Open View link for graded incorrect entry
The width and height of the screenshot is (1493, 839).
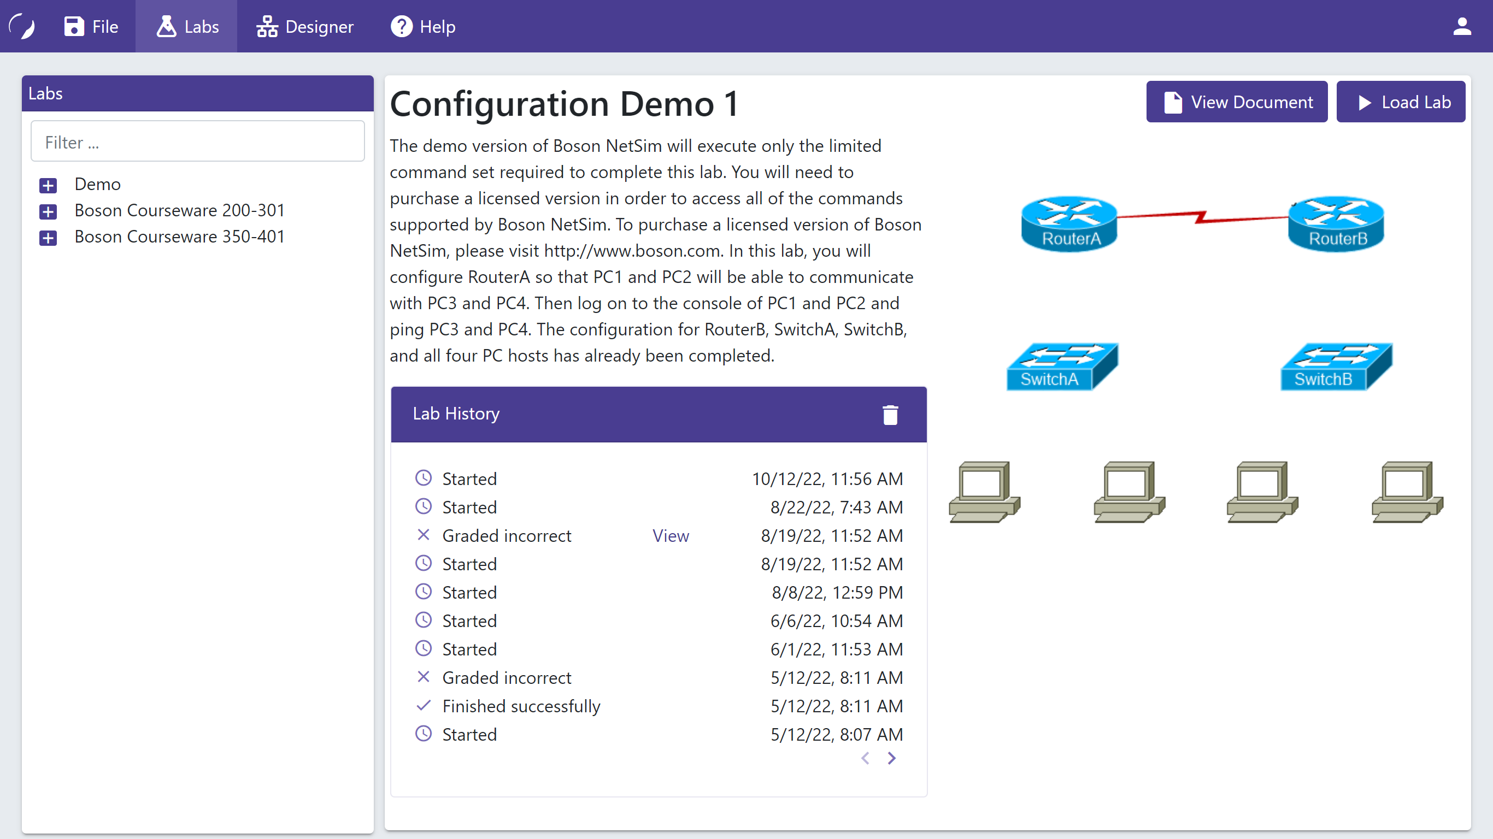click(671, 535)
